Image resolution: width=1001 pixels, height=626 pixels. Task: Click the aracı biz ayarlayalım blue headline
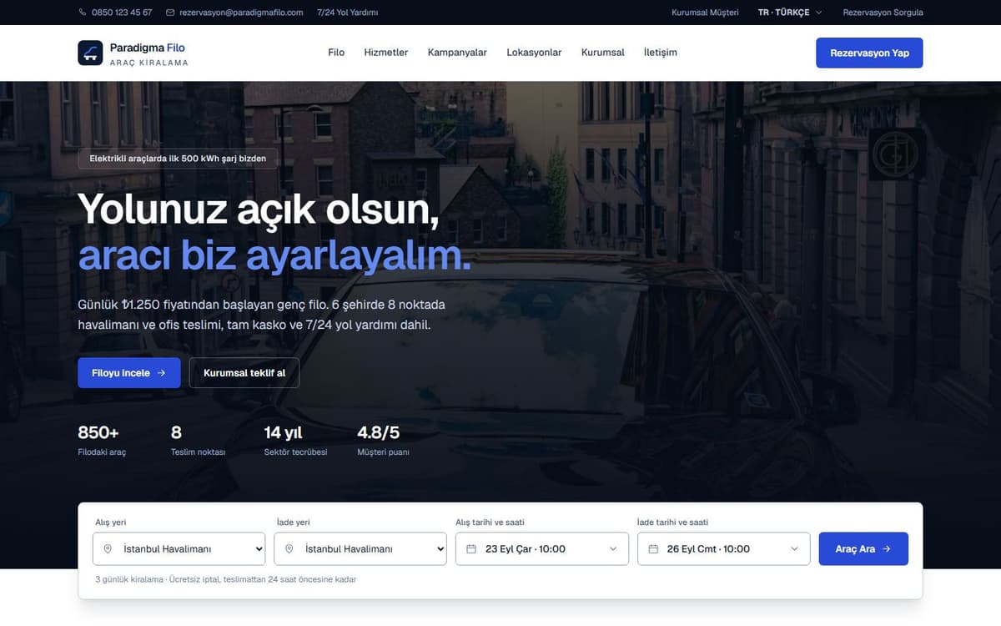(274, 255)
